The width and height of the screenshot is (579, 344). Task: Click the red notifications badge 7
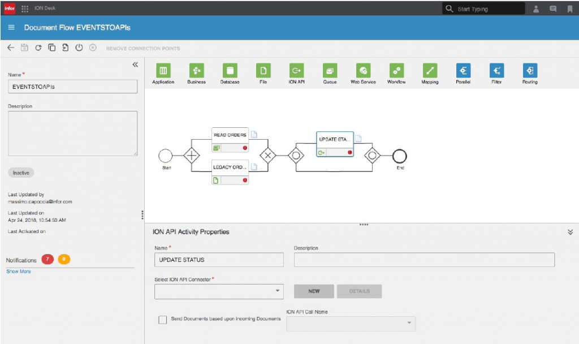coord(47,259)
